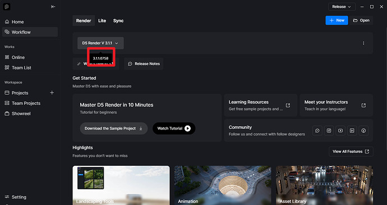Click the Team List icon

[7, 68]
